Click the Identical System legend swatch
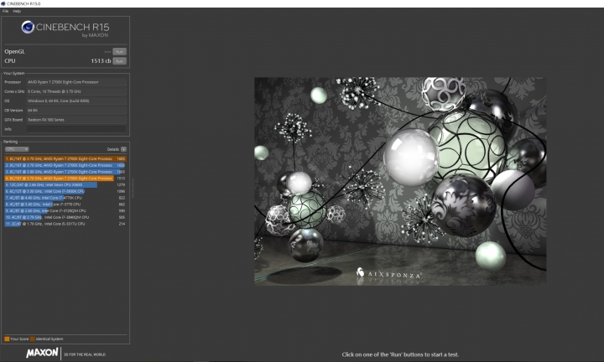The image size is (604, 362). (x=33, y=339)
